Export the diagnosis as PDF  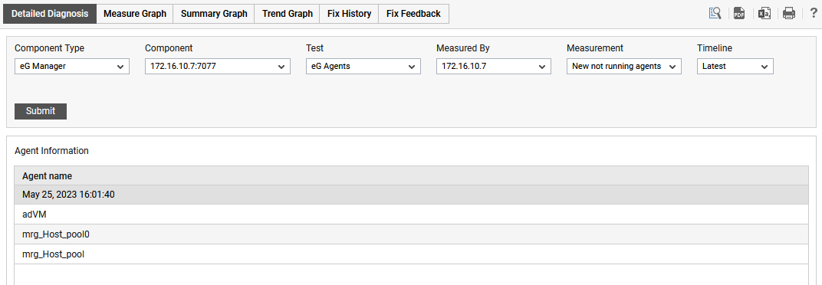(x=738, y=14)
